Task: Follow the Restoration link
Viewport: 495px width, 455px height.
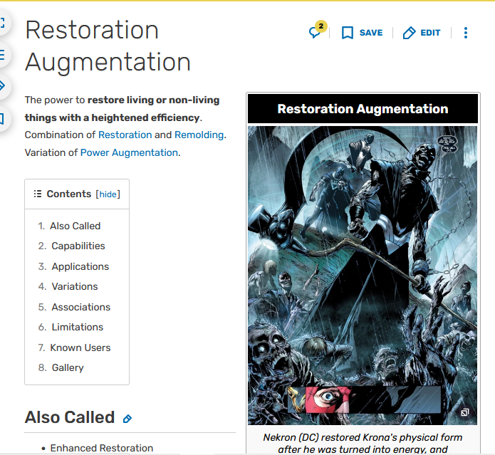Action: point(125,135)
